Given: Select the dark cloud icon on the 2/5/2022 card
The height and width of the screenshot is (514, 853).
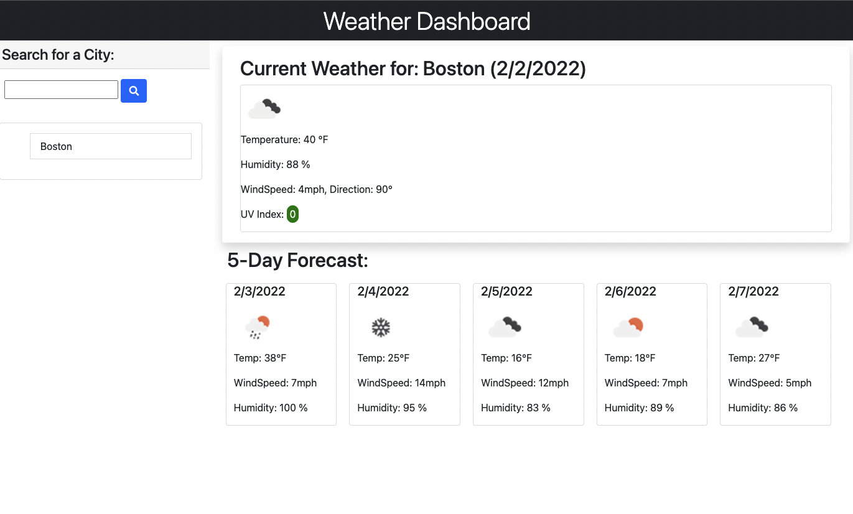Looking at the screenshot, I should point(504,325).
